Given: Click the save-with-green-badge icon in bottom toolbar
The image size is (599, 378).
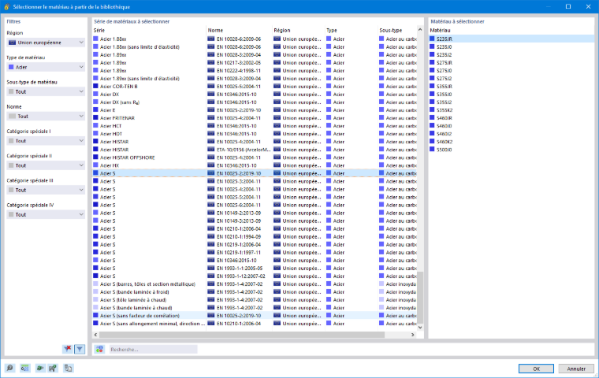Looking at the screenshot, I should pyautogui.click(x=53, y=368).
